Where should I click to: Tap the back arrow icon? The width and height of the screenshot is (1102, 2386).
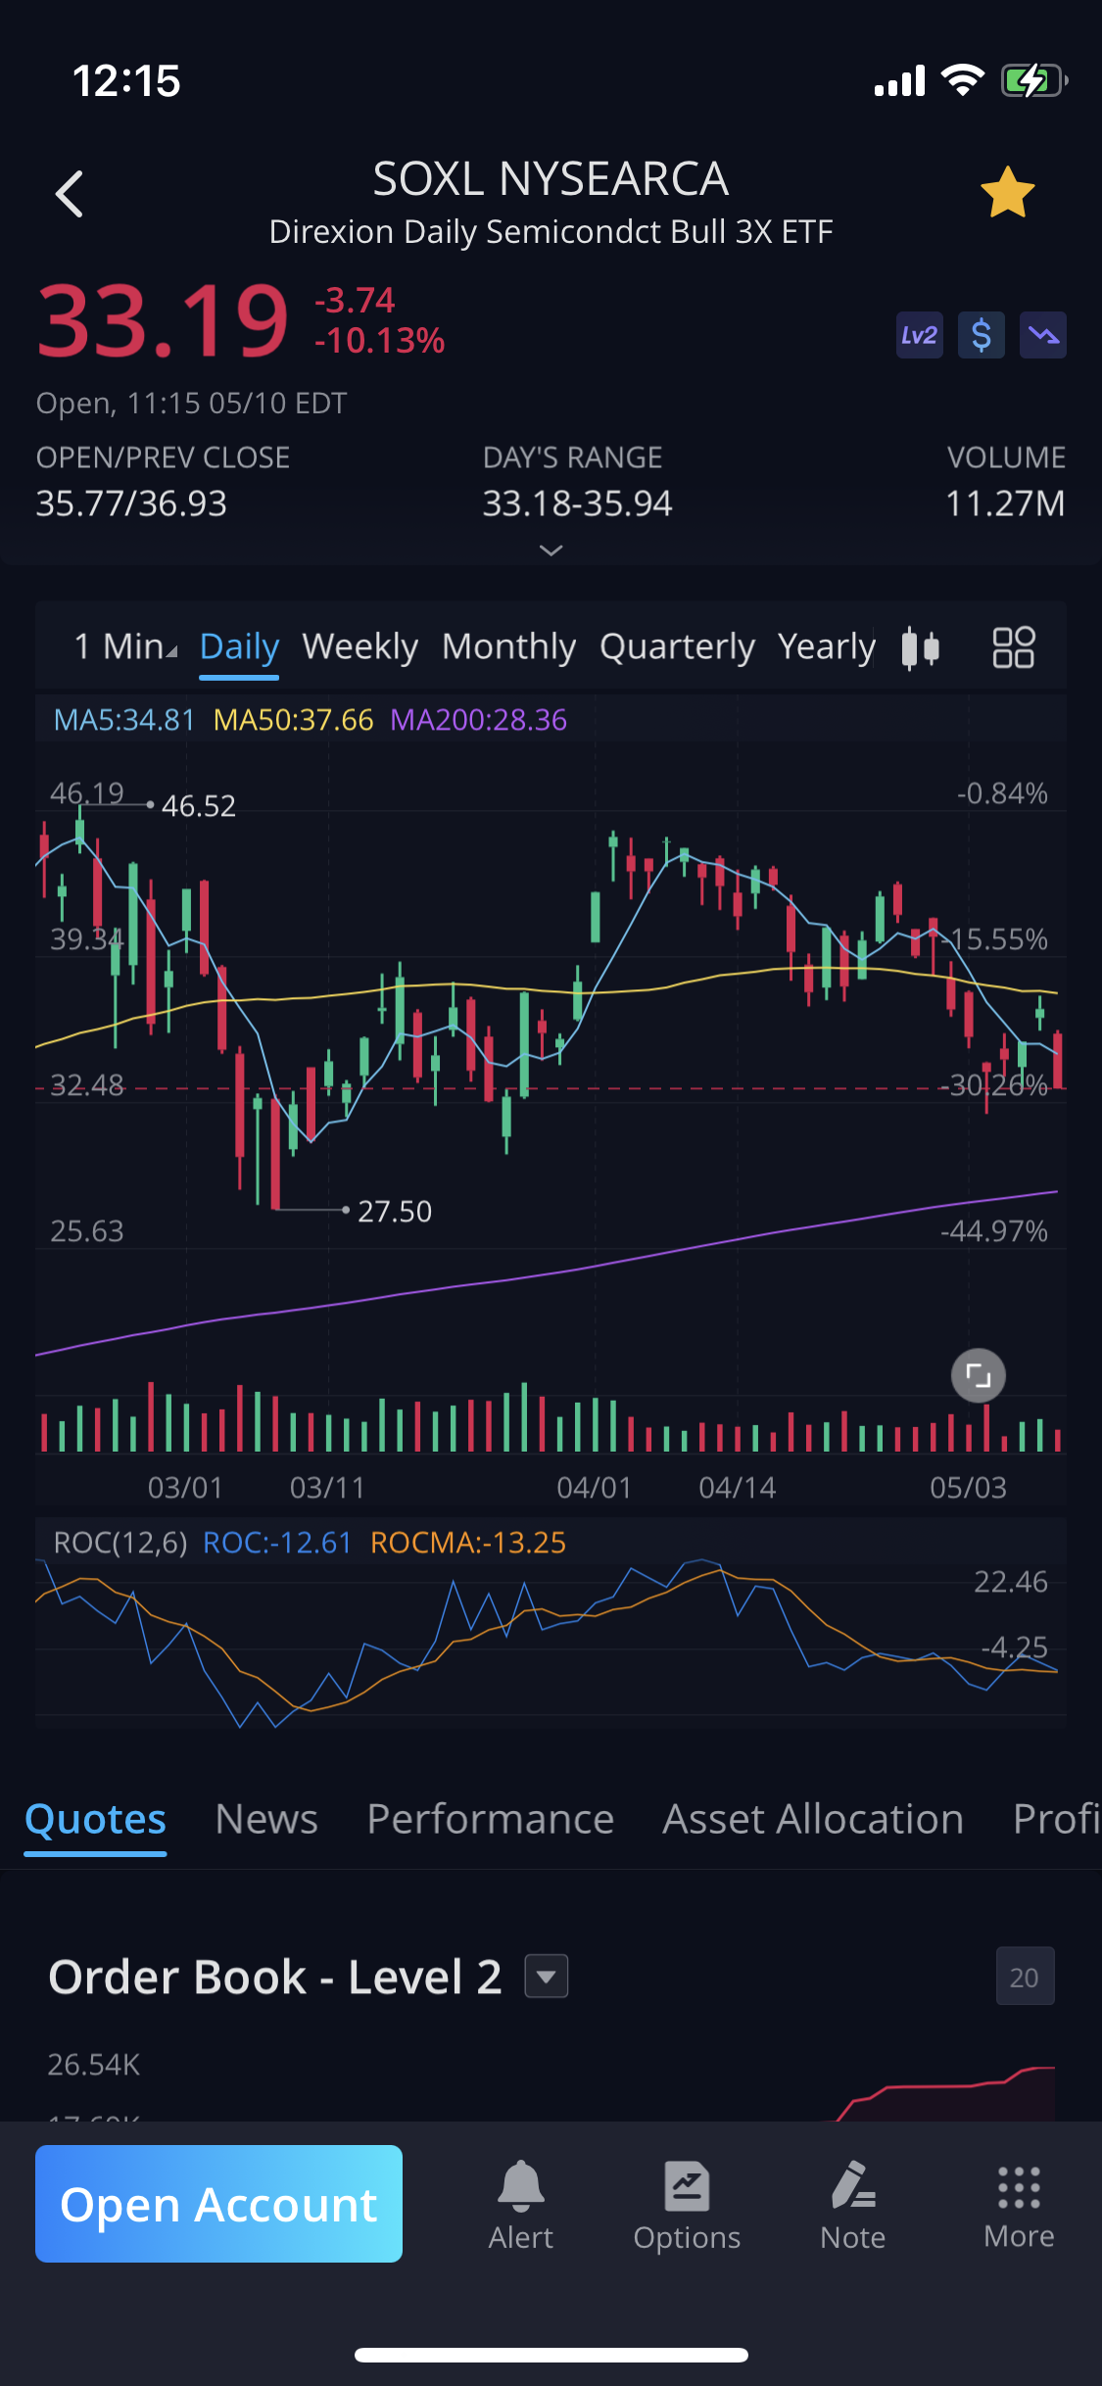click(x=70, y=193)
